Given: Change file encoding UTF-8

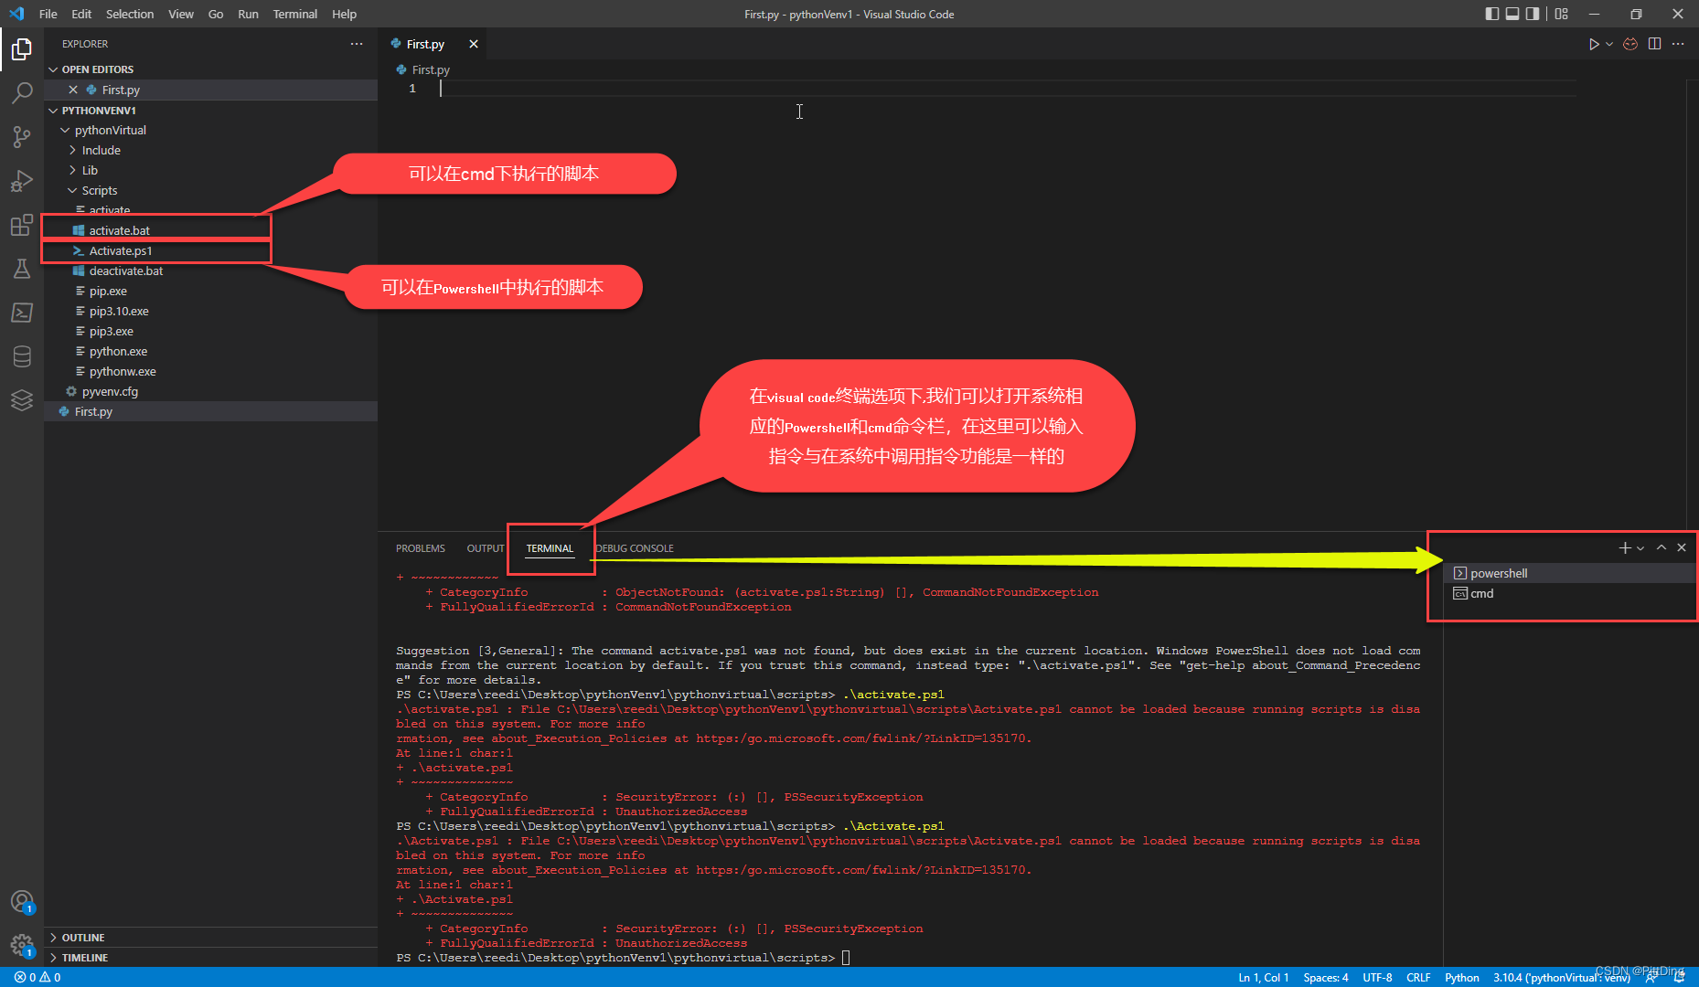Looking at the screenshot, I should (1377, 977).
